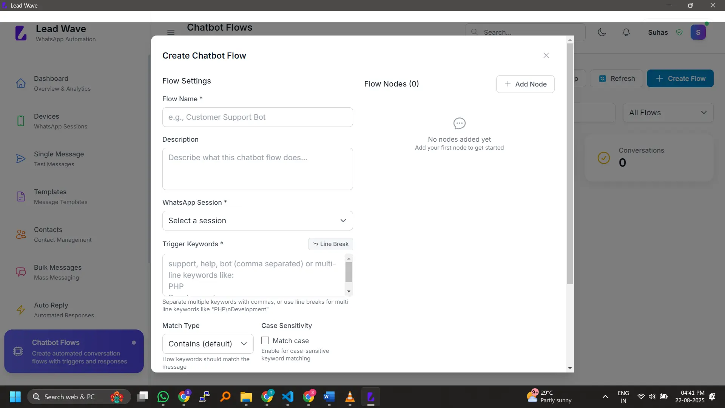
Task: Click the dialog scrollbar down arrow
Action: (x=570, y=368)
